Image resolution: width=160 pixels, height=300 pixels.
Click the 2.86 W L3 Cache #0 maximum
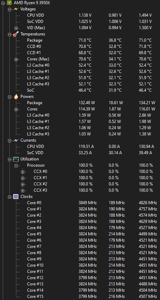click(x=145, y=115)
